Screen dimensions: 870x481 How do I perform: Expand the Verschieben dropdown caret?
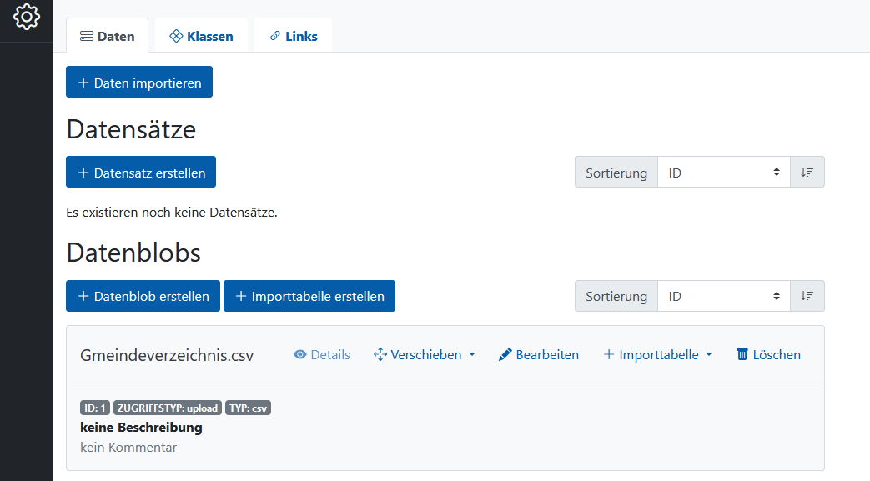pyautogui.click(x=472, y=354)
